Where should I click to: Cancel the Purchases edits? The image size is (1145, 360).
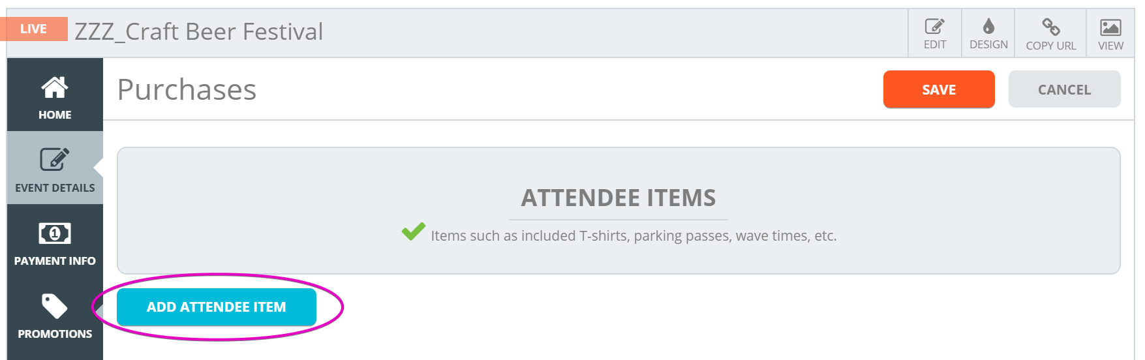1064,89
